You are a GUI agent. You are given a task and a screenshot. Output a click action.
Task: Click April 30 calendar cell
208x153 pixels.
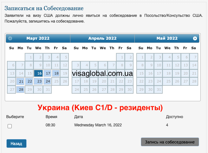point(129,90)
